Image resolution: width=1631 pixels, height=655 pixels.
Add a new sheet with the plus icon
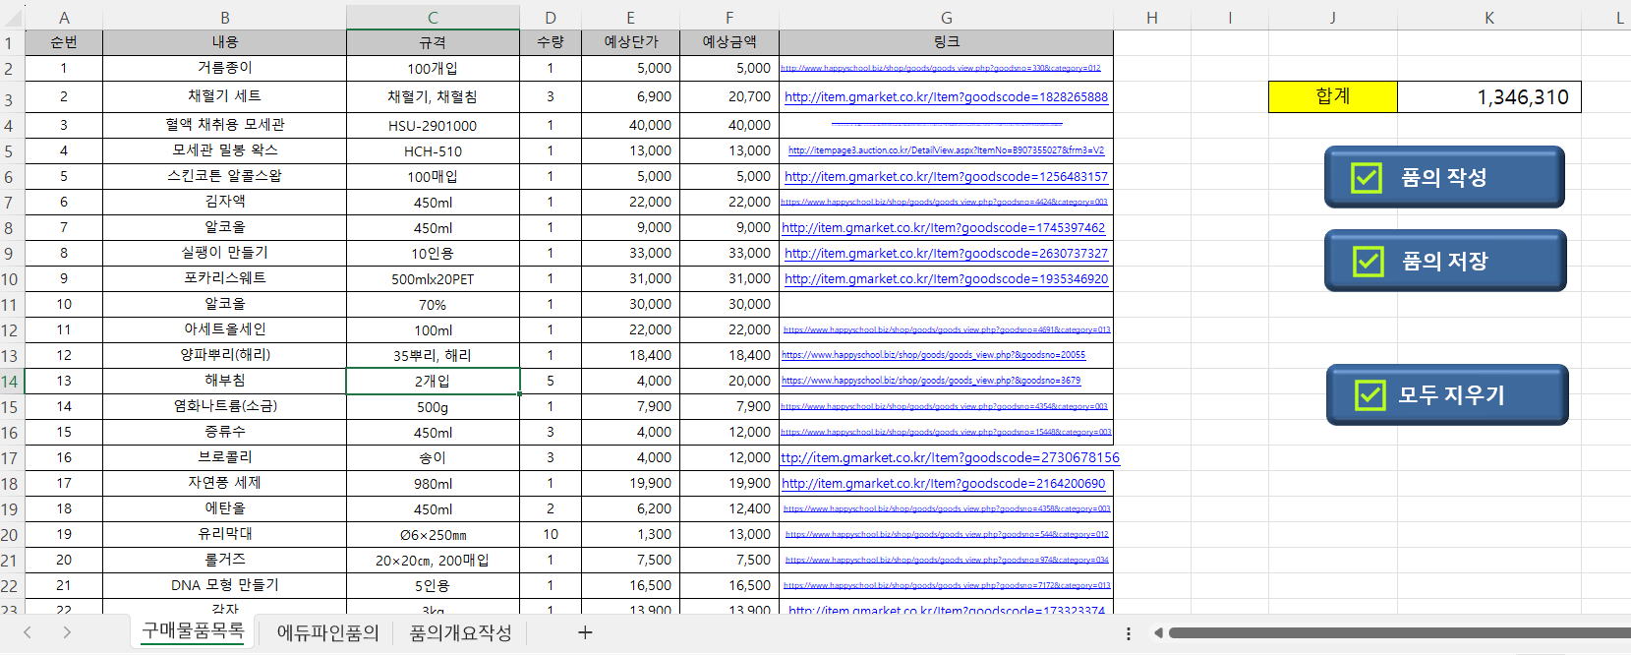click(585, 632)
